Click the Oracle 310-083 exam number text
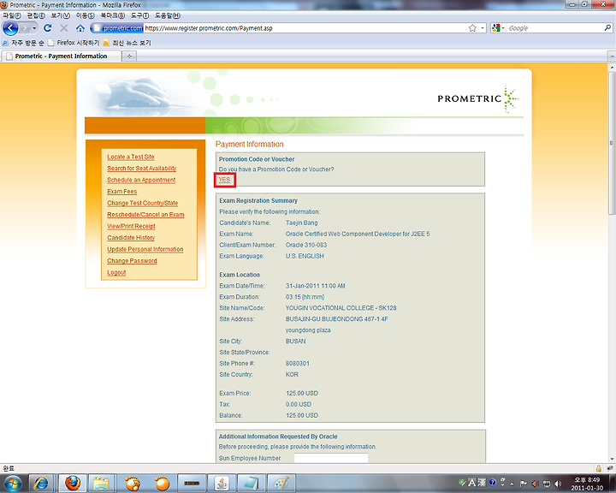The image size is (616, 493). click(x=306, y=245)
